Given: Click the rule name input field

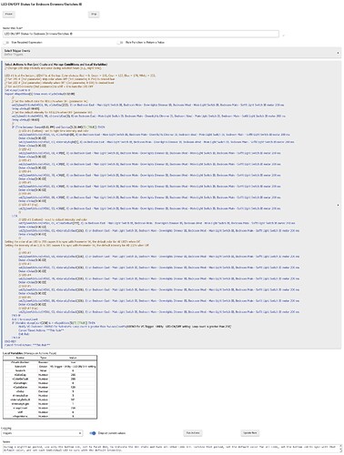Looking at the screenshot, I should pos(141,34).
